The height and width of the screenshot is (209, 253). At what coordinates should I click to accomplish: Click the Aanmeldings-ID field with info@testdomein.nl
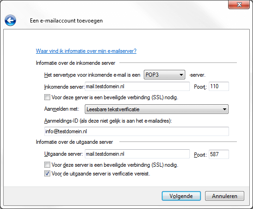[x=136, y=131]
